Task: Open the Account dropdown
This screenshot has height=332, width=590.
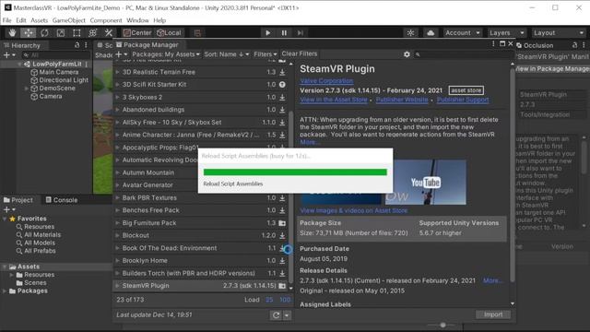Action: pyautogui.click(x=463, y=33)
